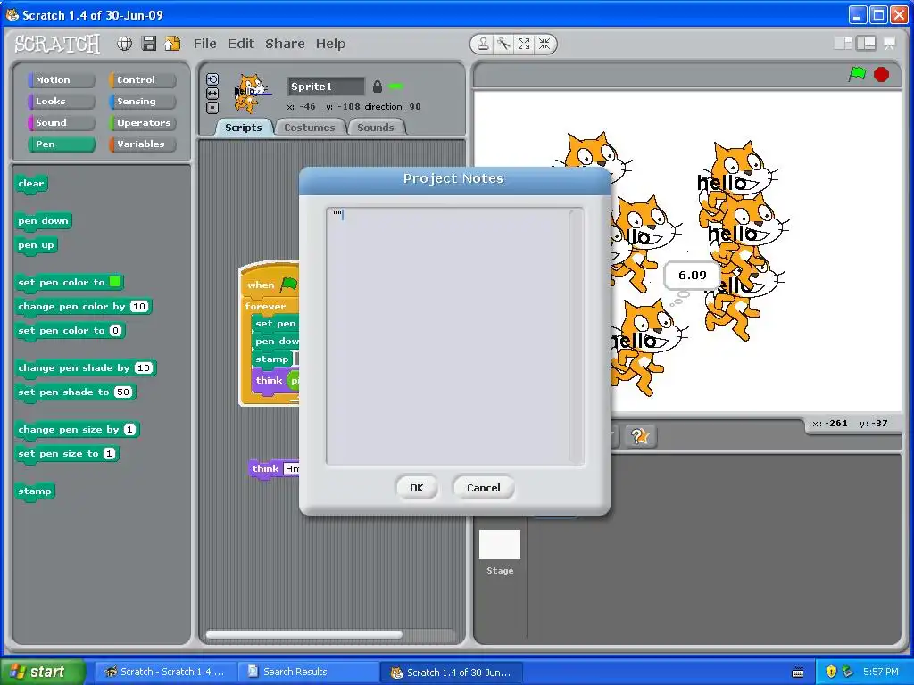Open the Edit menu

point(241,44)
